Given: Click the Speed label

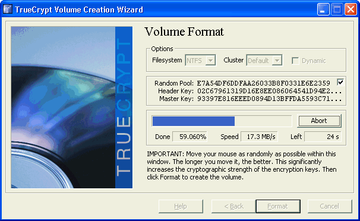Looking at the screenshot, I should tap(229, 137).
